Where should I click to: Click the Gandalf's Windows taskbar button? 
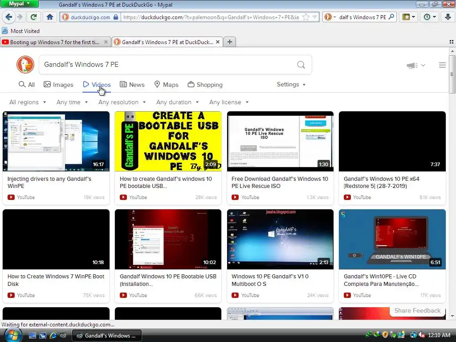click(x=107, y=336)
